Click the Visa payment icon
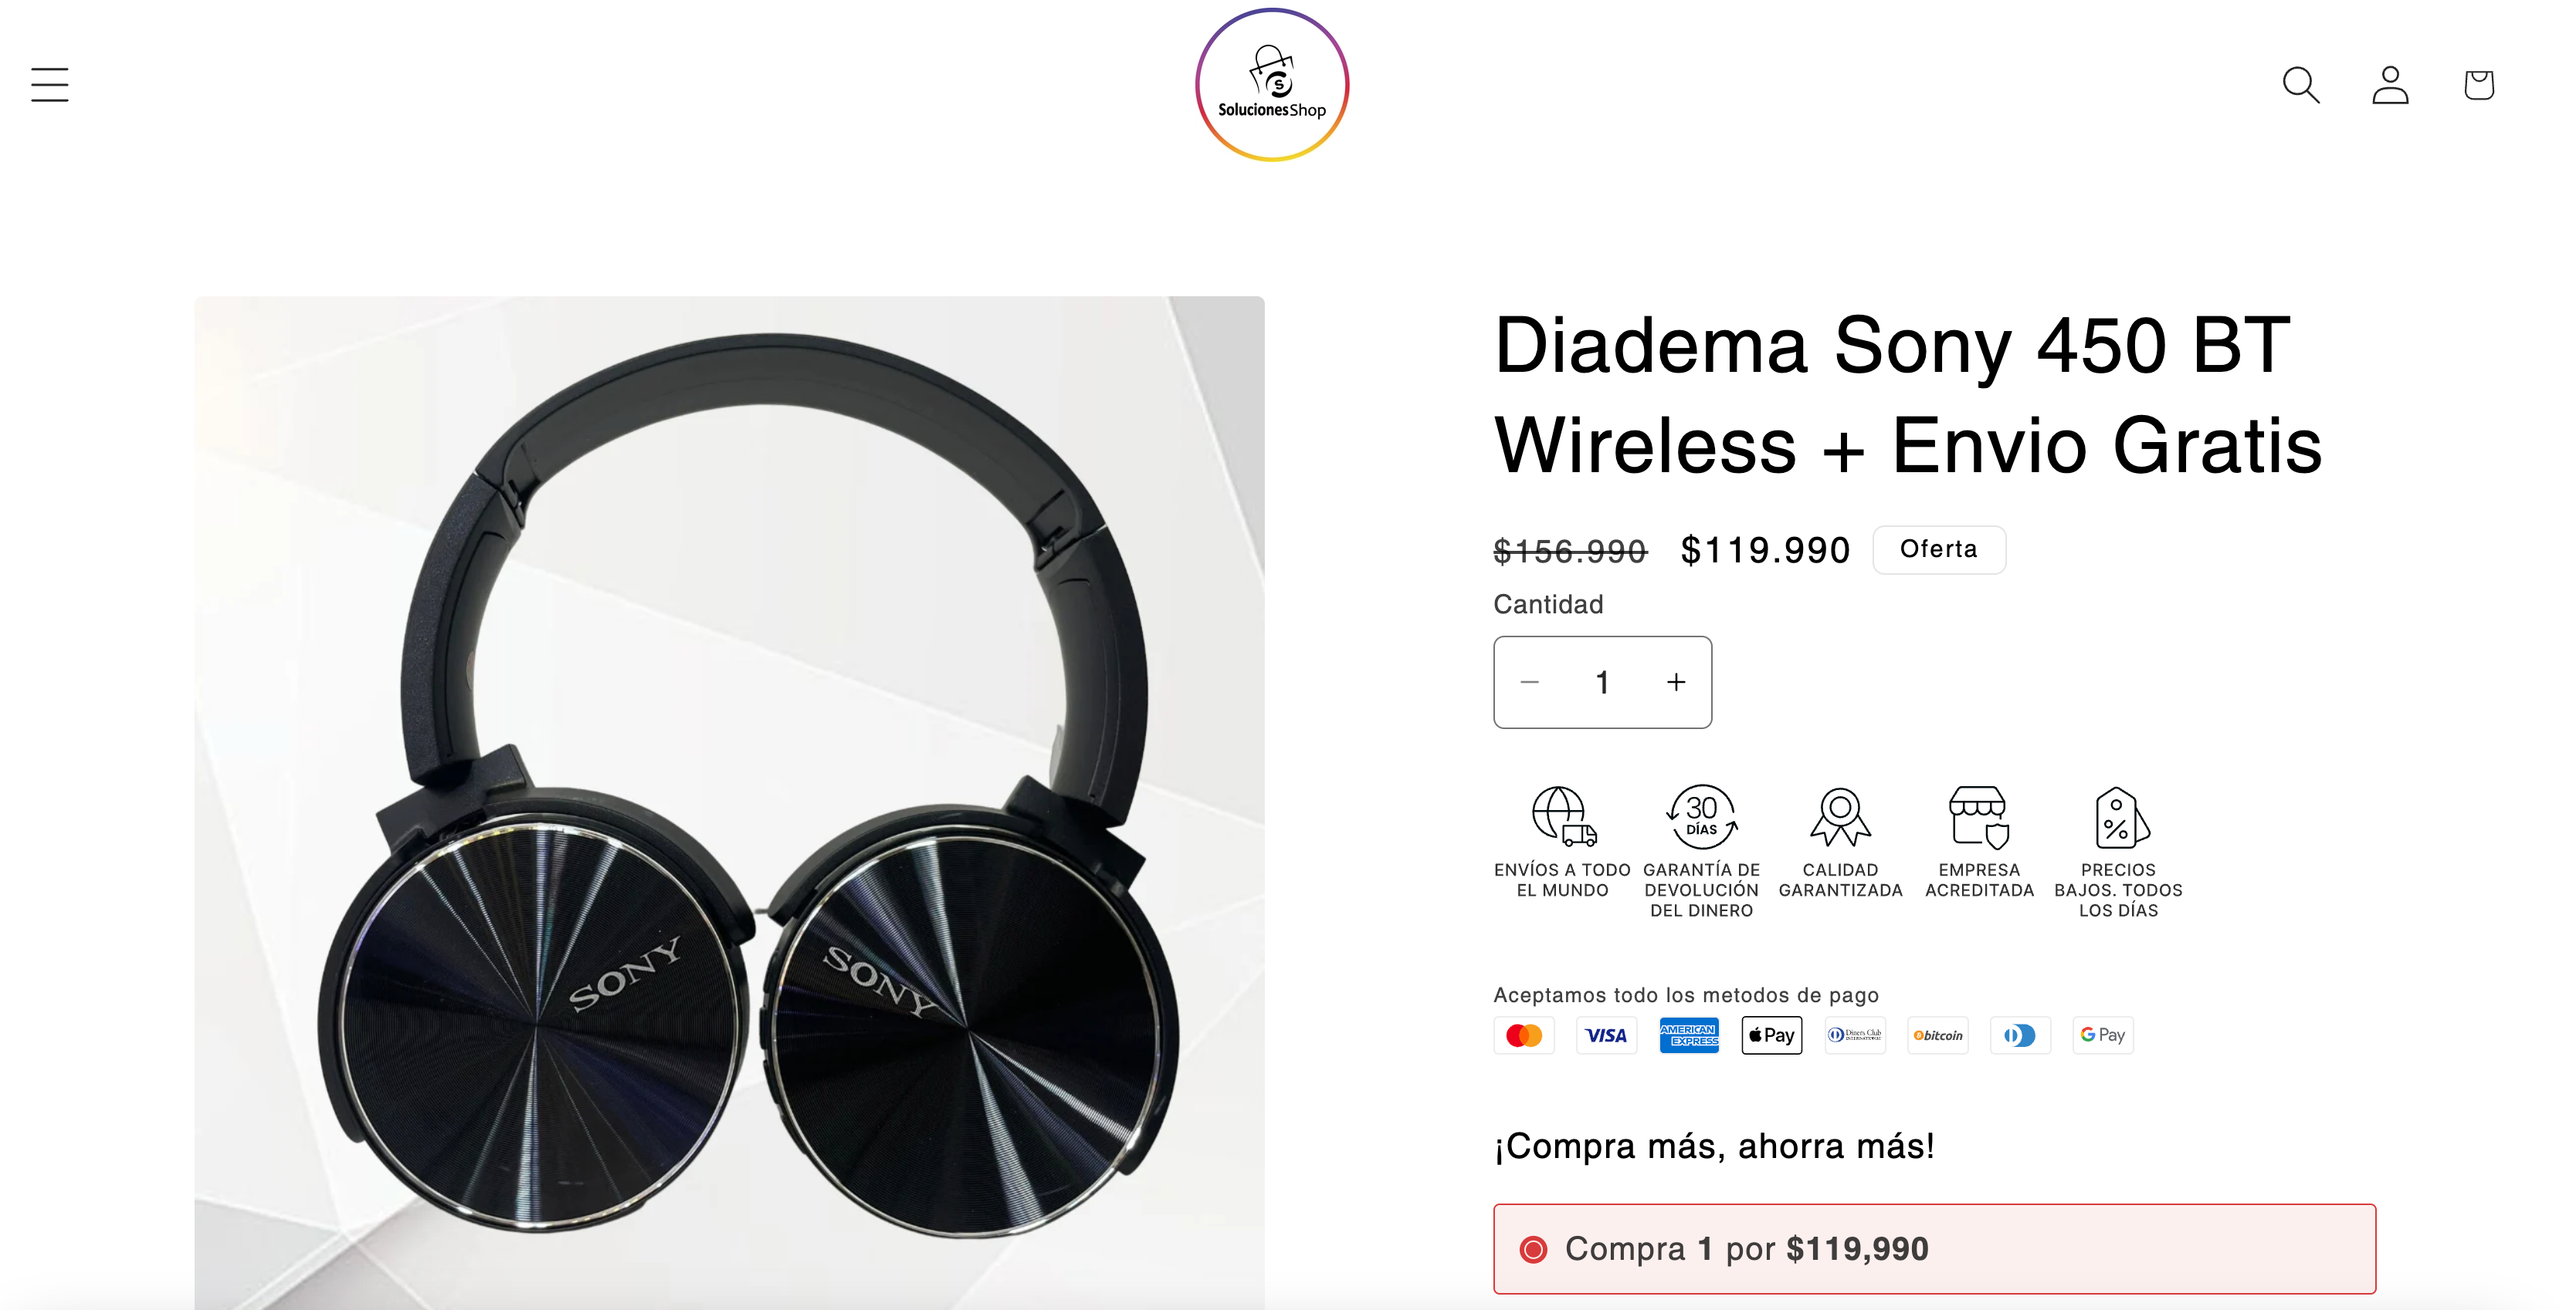Viewport: 2576px width, 1310px height. pyautogui.click(x=1606, y=1035)
